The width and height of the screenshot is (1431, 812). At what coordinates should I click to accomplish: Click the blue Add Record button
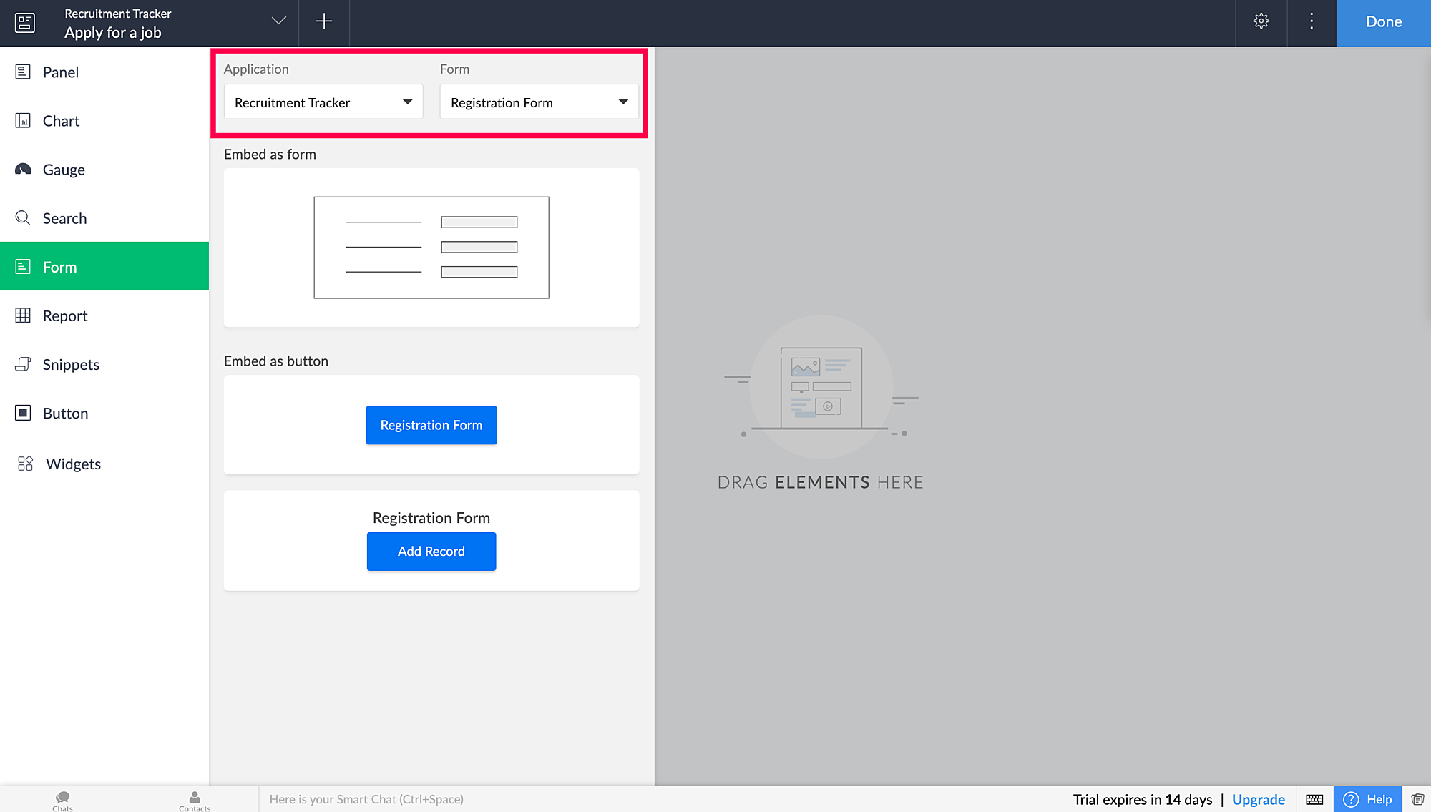click(431, 551)
